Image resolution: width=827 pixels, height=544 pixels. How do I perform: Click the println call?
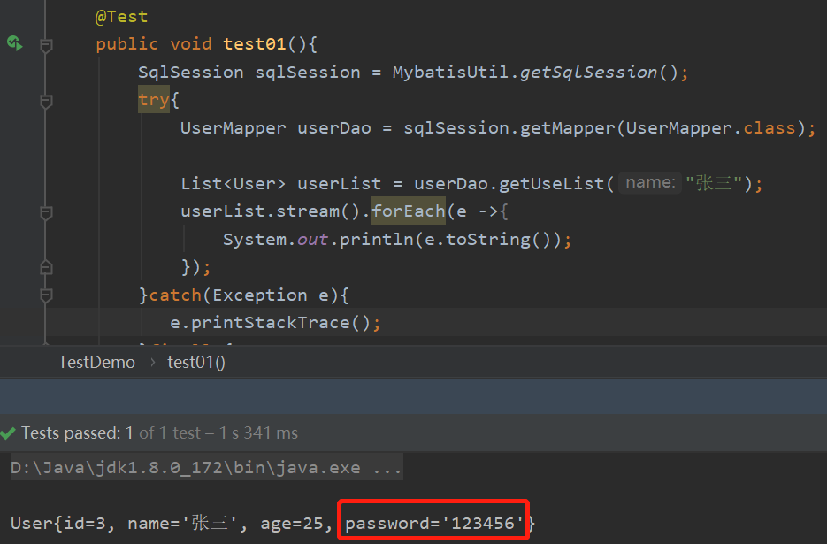tap(377, 240)
